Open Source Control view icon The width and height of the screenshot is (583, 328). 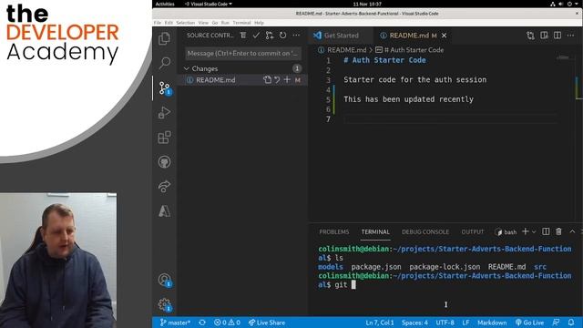pyautogui.click(x=164, y=87)
